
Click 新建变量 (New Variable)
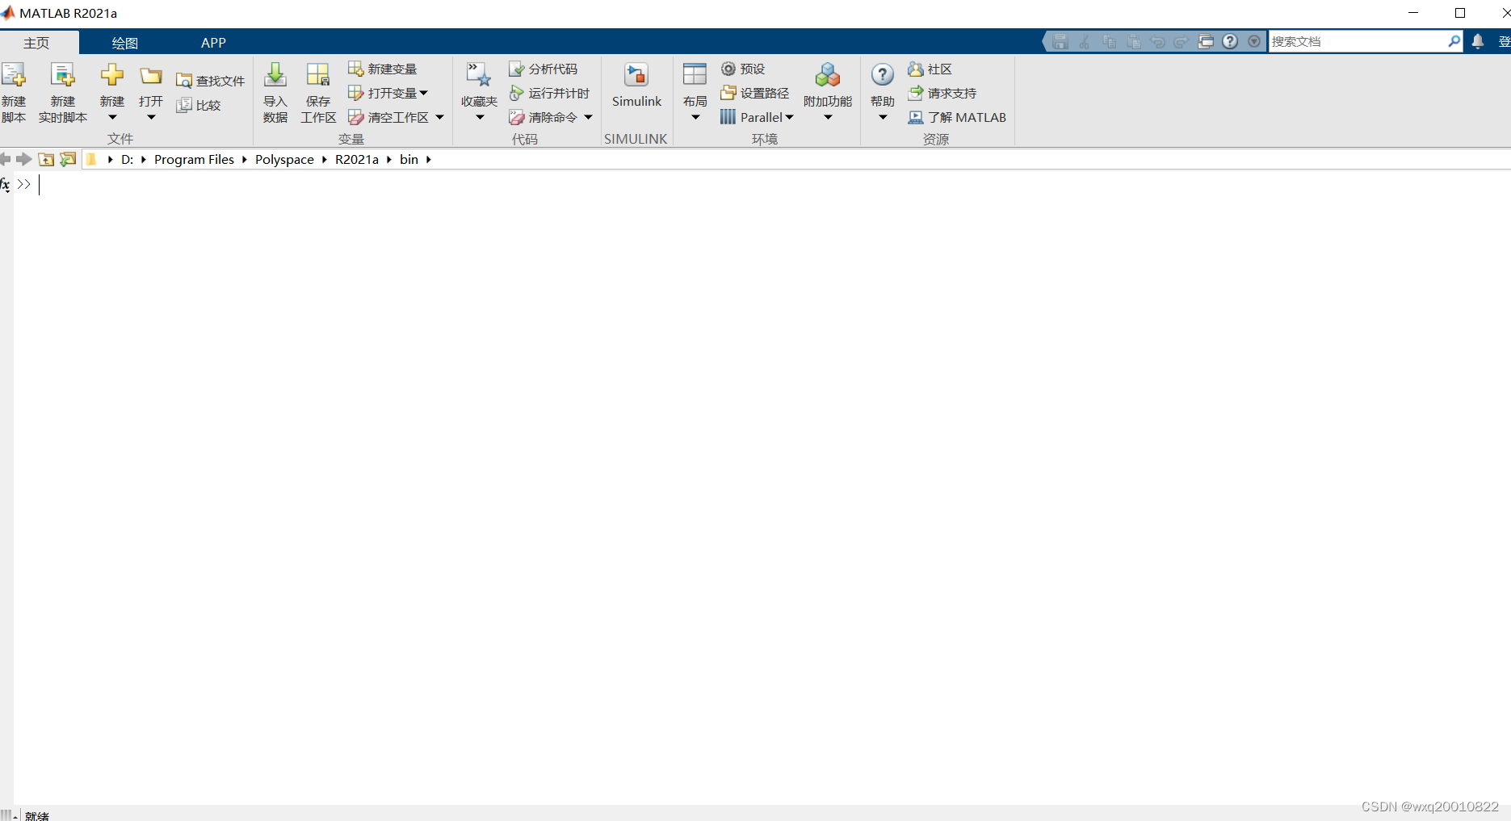coord(383,69)
